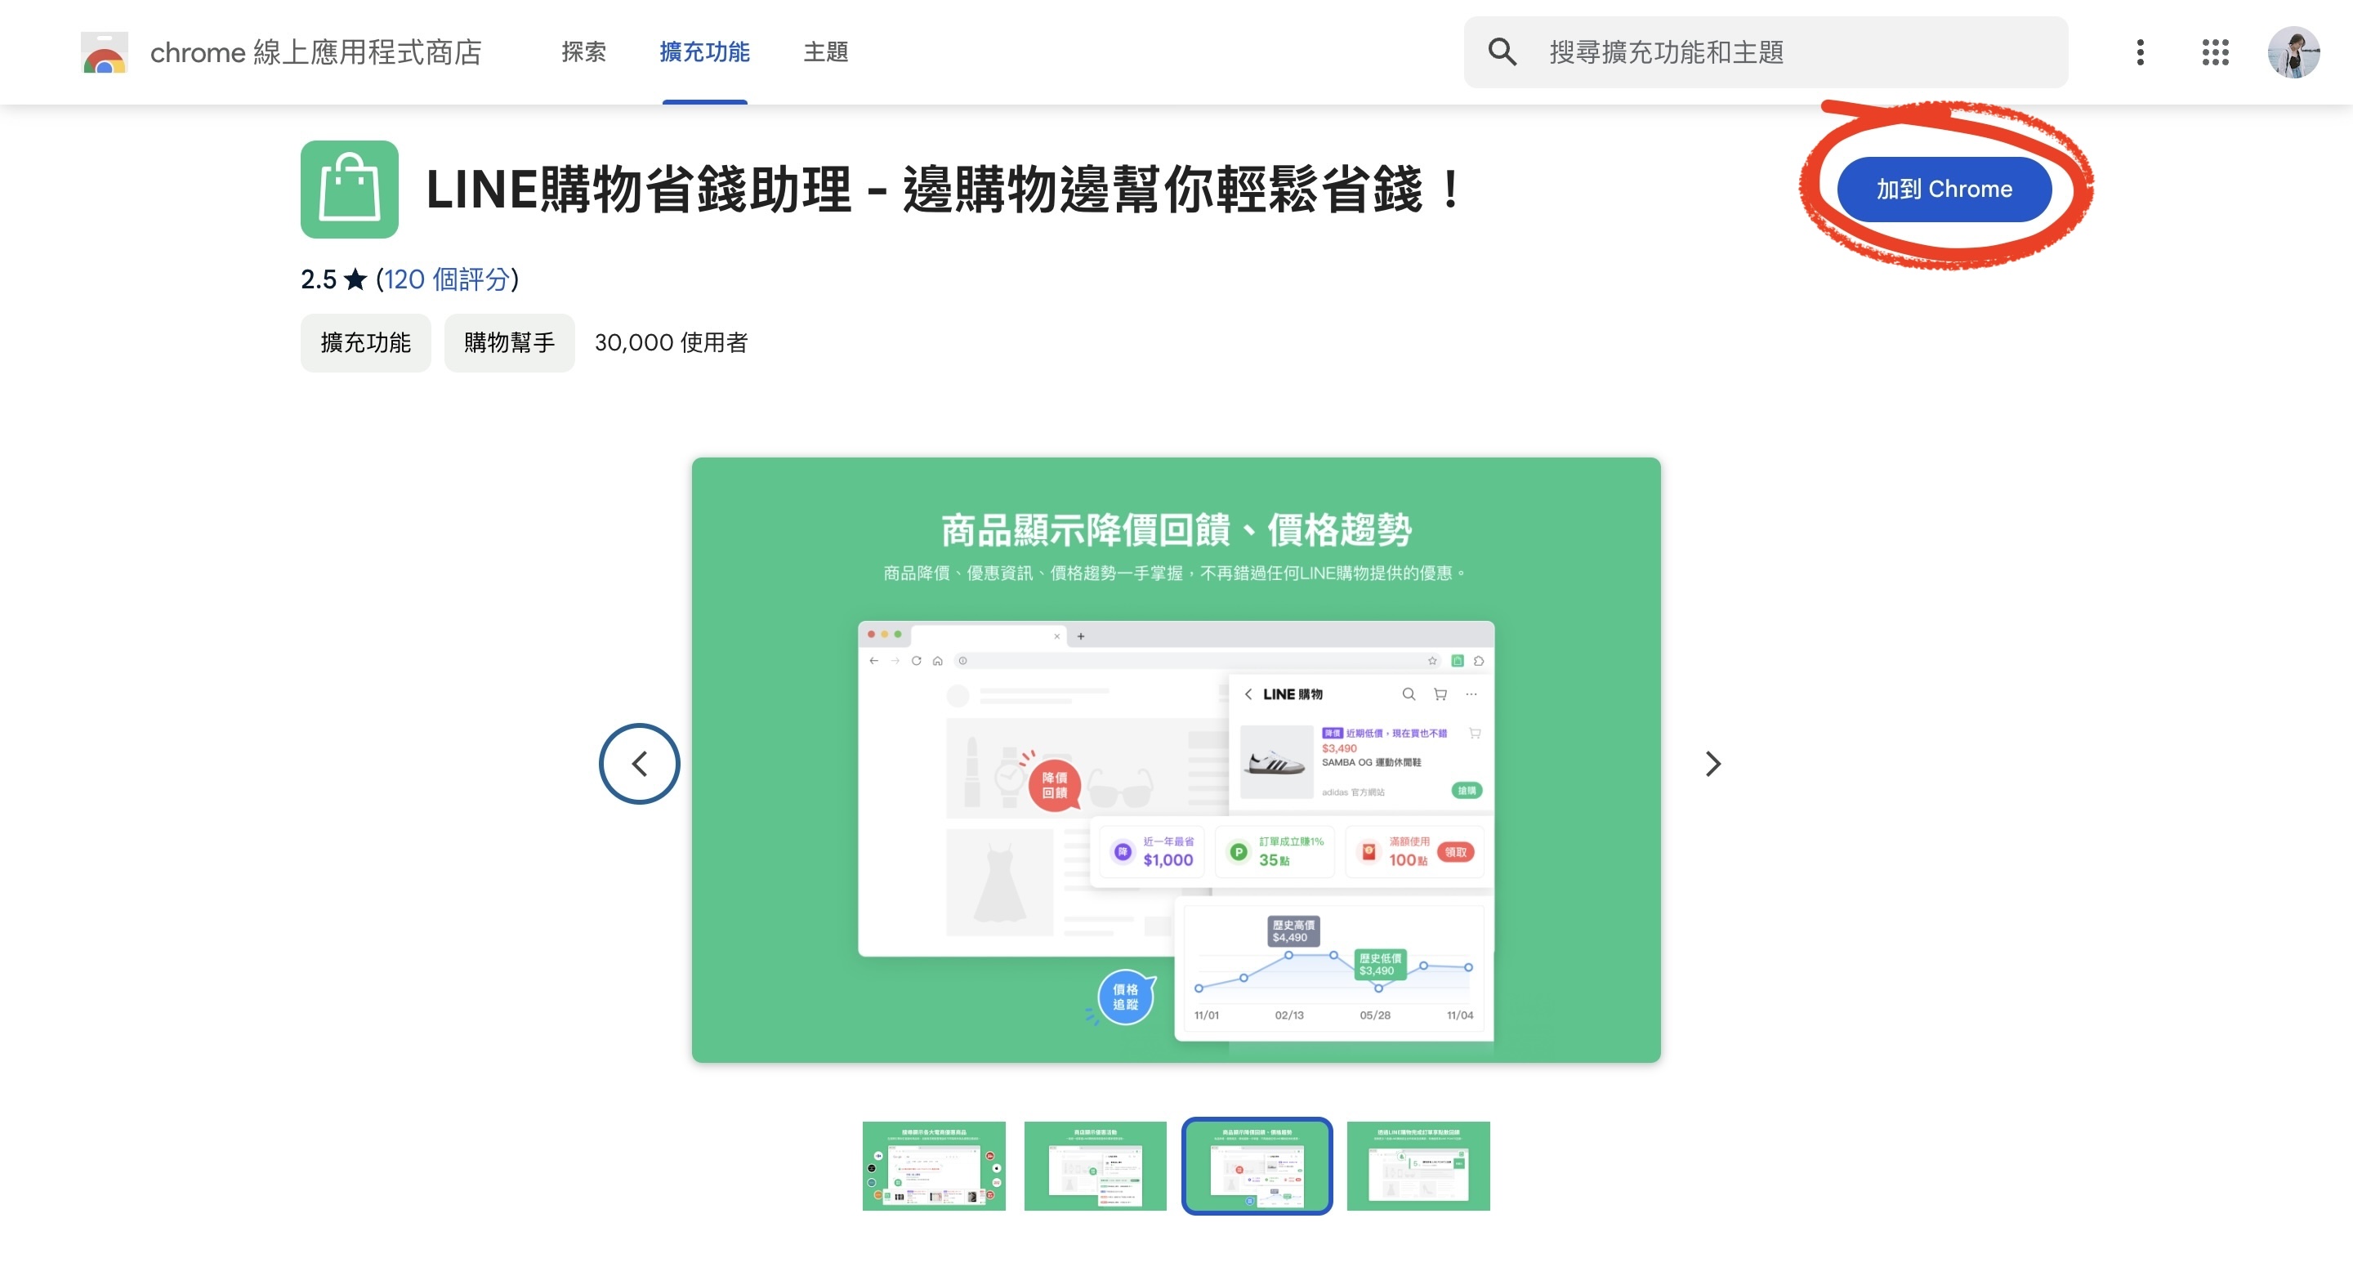Click the 加到 Chrome button

click(x=1945, y=189)
